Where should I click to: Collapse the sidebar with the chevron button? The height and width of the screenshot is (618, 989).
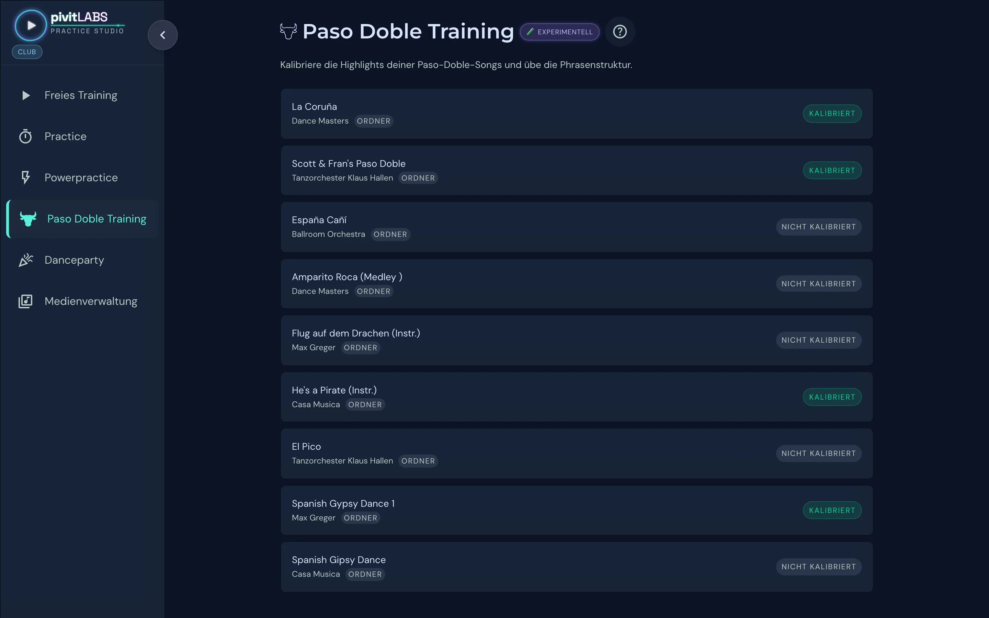tap(163, 35)
